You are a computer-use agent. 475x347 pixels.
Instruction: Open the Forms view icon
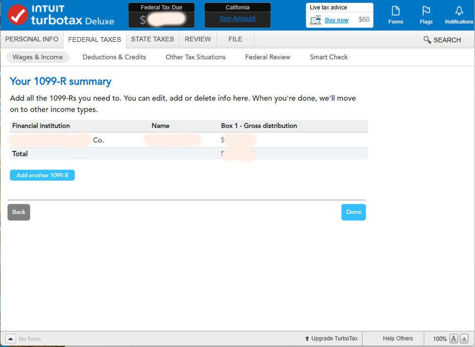(x=396, y=11)
